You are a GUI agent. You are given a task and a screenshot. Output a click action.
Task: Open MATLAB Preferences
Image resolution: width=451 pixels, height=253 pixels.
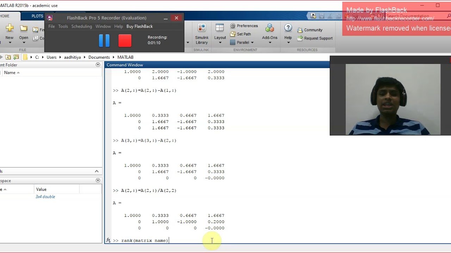(244, 26)
